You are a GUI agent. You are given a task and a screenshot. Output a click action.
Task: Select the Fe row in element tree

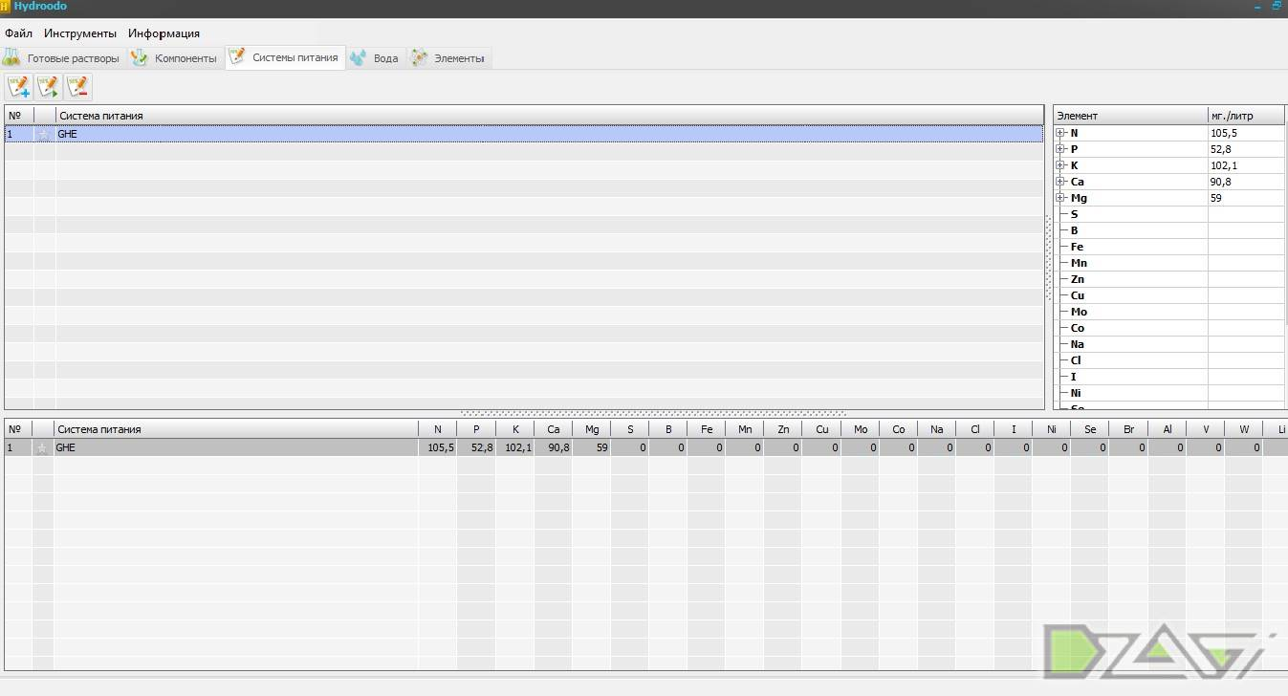tap(1168, 247)
